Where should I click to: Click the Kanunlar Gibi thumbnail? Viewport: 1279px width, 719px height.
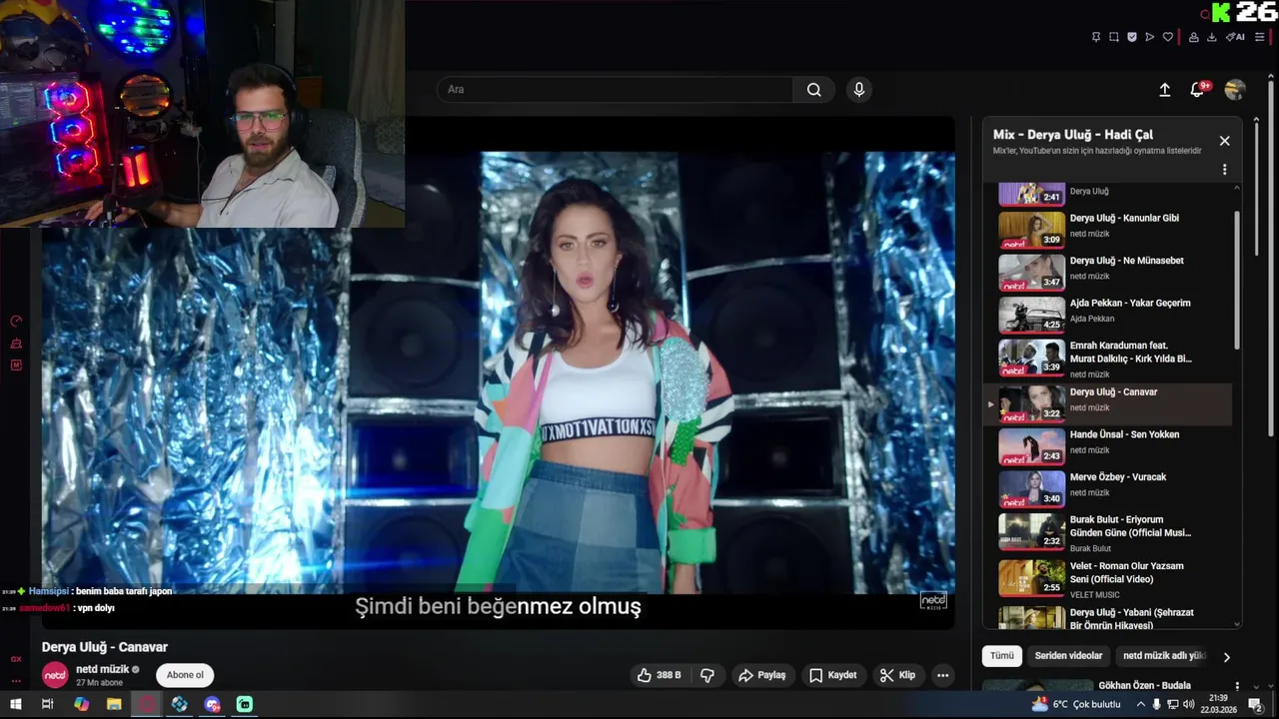pyautogui.click(x=1031, y=230)
